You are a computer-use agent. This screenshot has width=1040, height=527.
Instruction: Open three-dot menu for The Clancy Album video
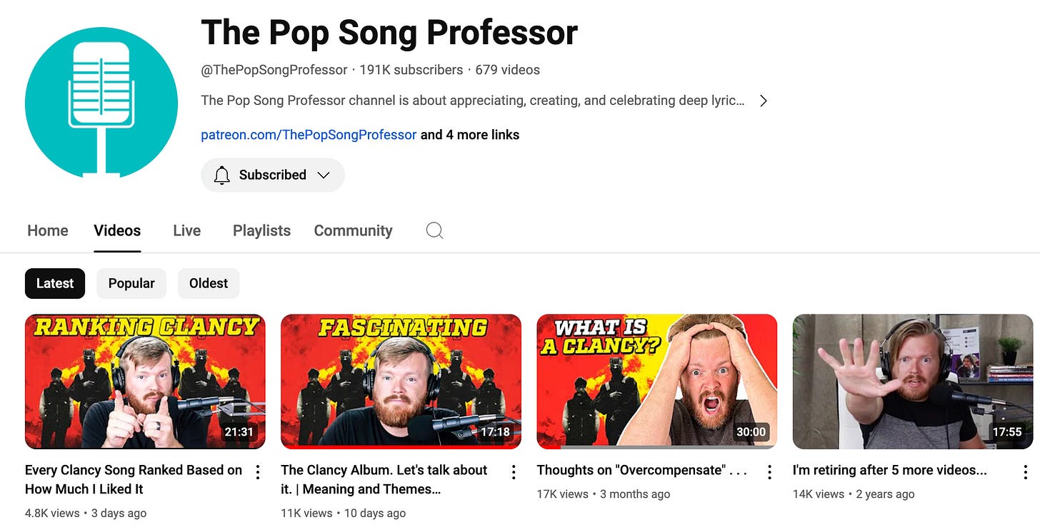click(514, 472)
